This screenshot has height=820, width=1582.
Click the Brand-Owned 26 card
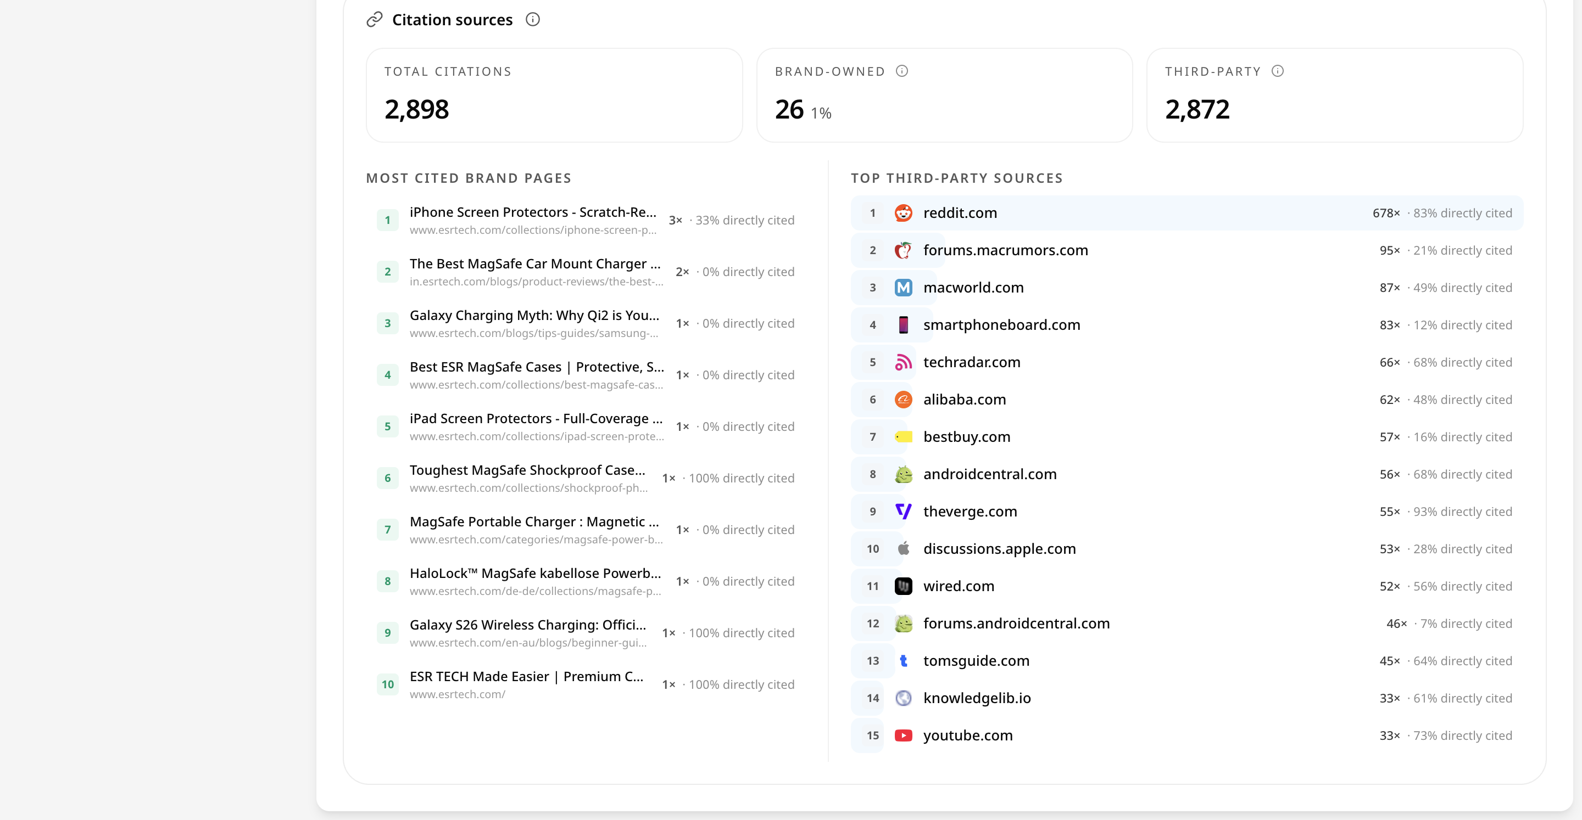click(944, 95)
